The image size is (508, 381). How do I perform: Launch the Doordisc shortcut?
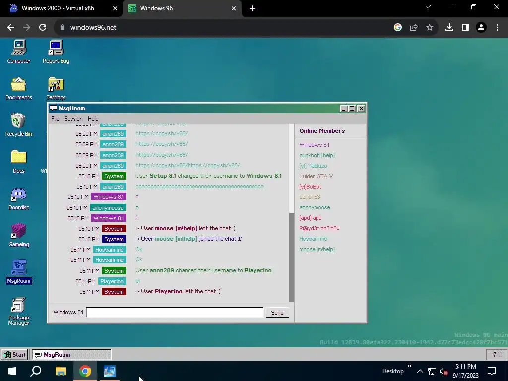tap(19, 198)
